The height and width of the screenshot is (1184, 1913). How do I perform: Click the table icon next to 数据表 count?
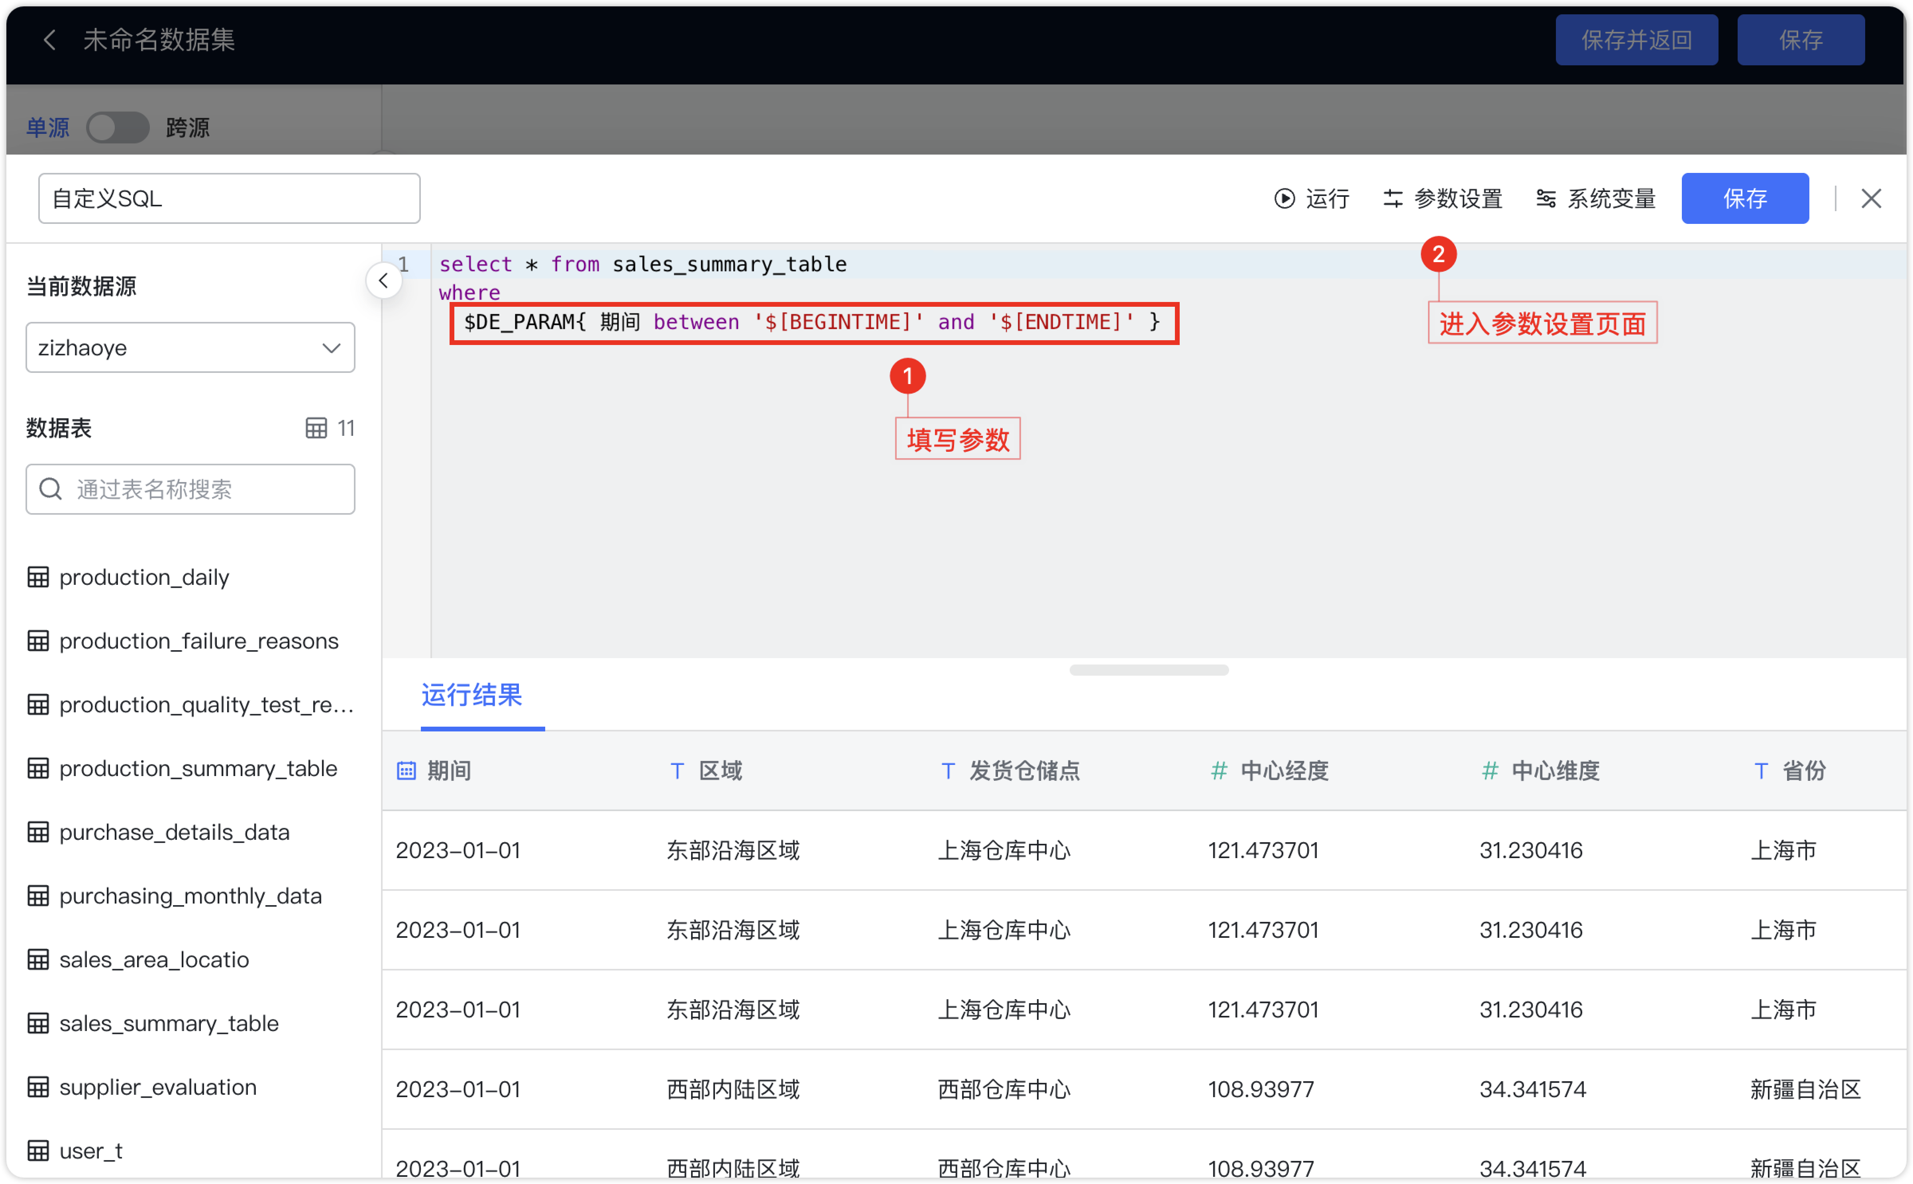[x=316, y=427]
